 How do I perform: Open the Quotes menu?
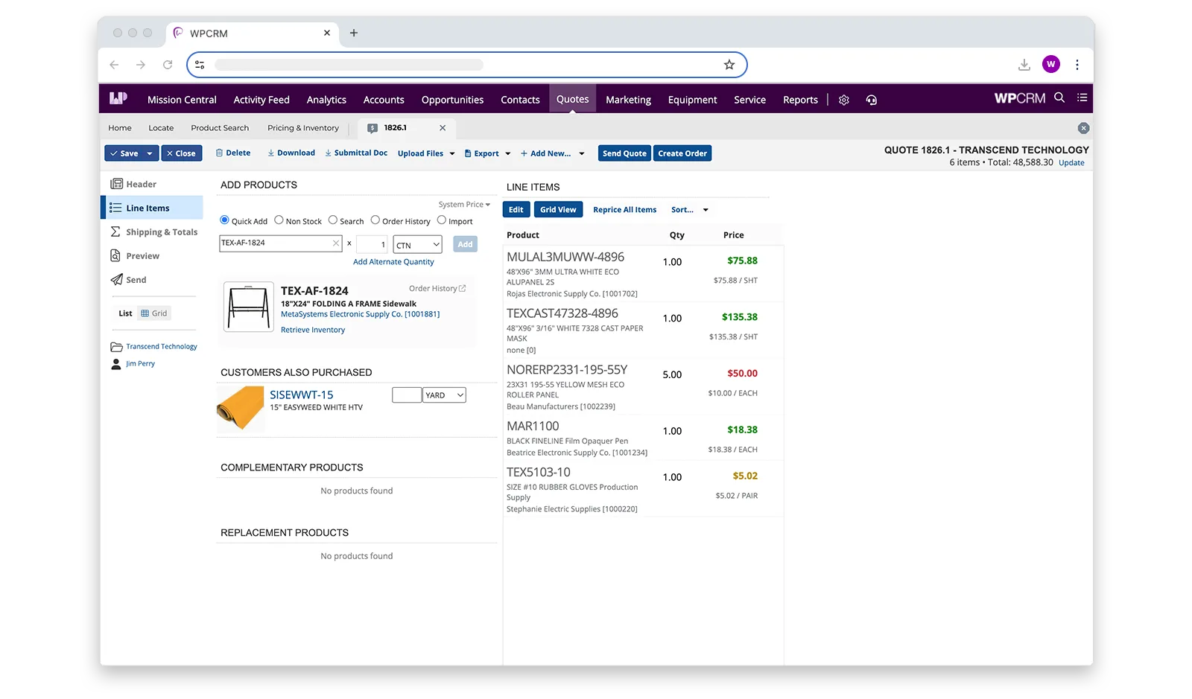[x=572, y=99]
